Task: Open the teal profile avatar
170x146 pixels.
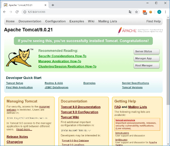Action: (x=159, y=12)
